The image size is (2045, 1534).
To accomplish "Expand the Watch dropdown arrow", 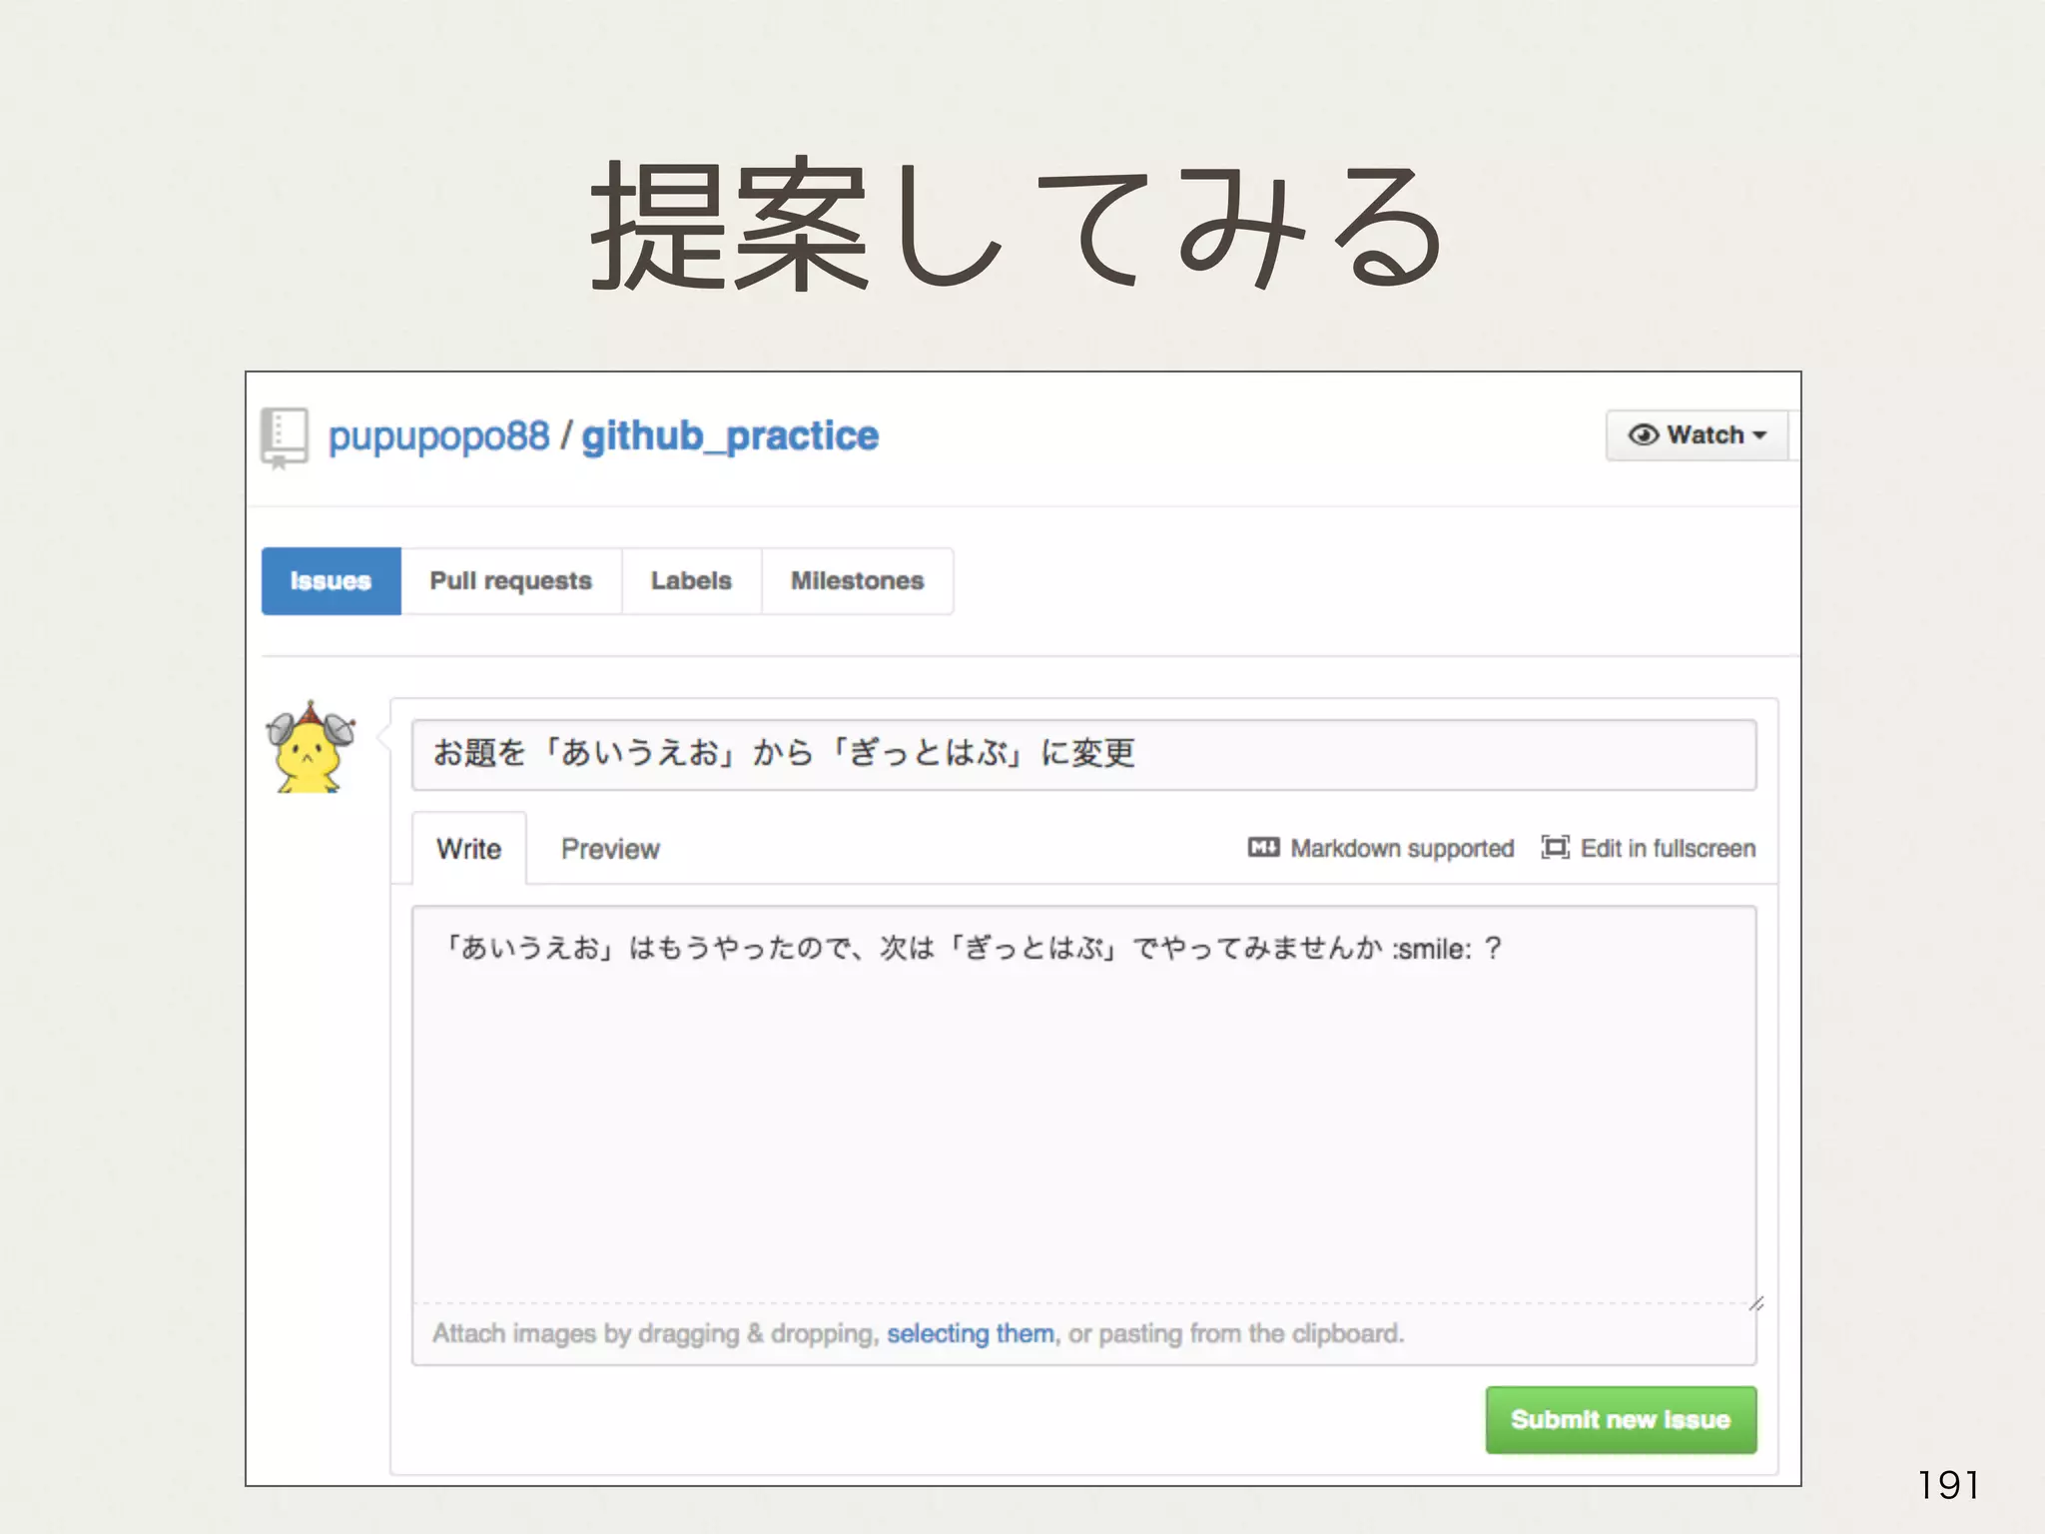I will click(1760, 435).
